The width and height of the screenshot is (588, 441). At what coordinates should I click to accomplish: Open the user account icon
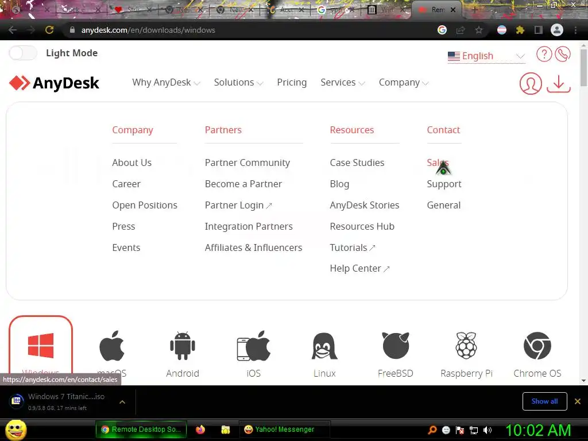(530, 83)
